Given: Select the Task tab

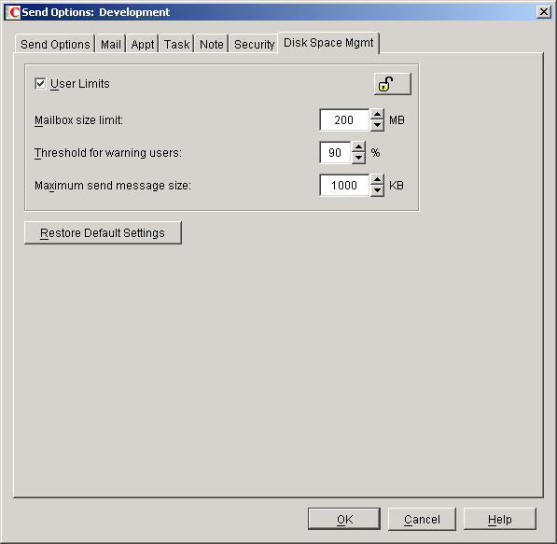Looking at the screenshot, I should tap(176, 45).
